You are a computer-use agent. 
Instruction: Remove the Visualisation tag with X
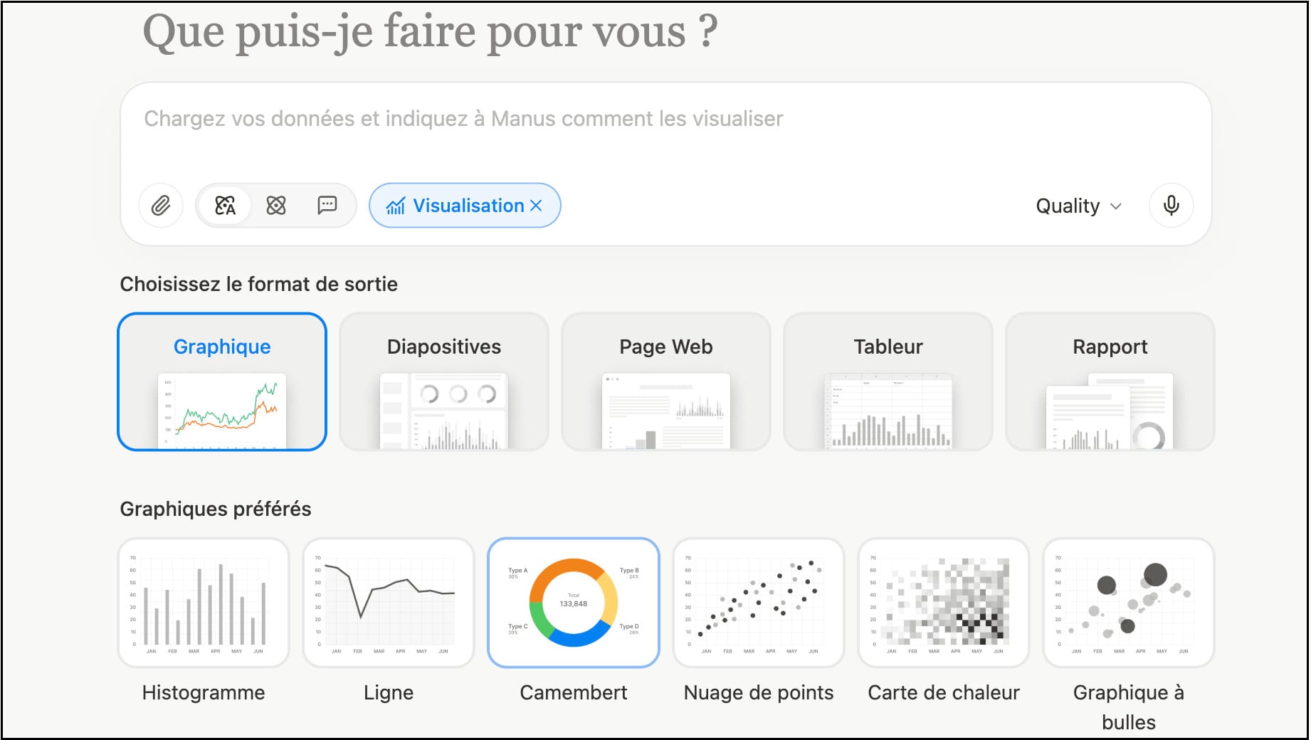(537, 206)
